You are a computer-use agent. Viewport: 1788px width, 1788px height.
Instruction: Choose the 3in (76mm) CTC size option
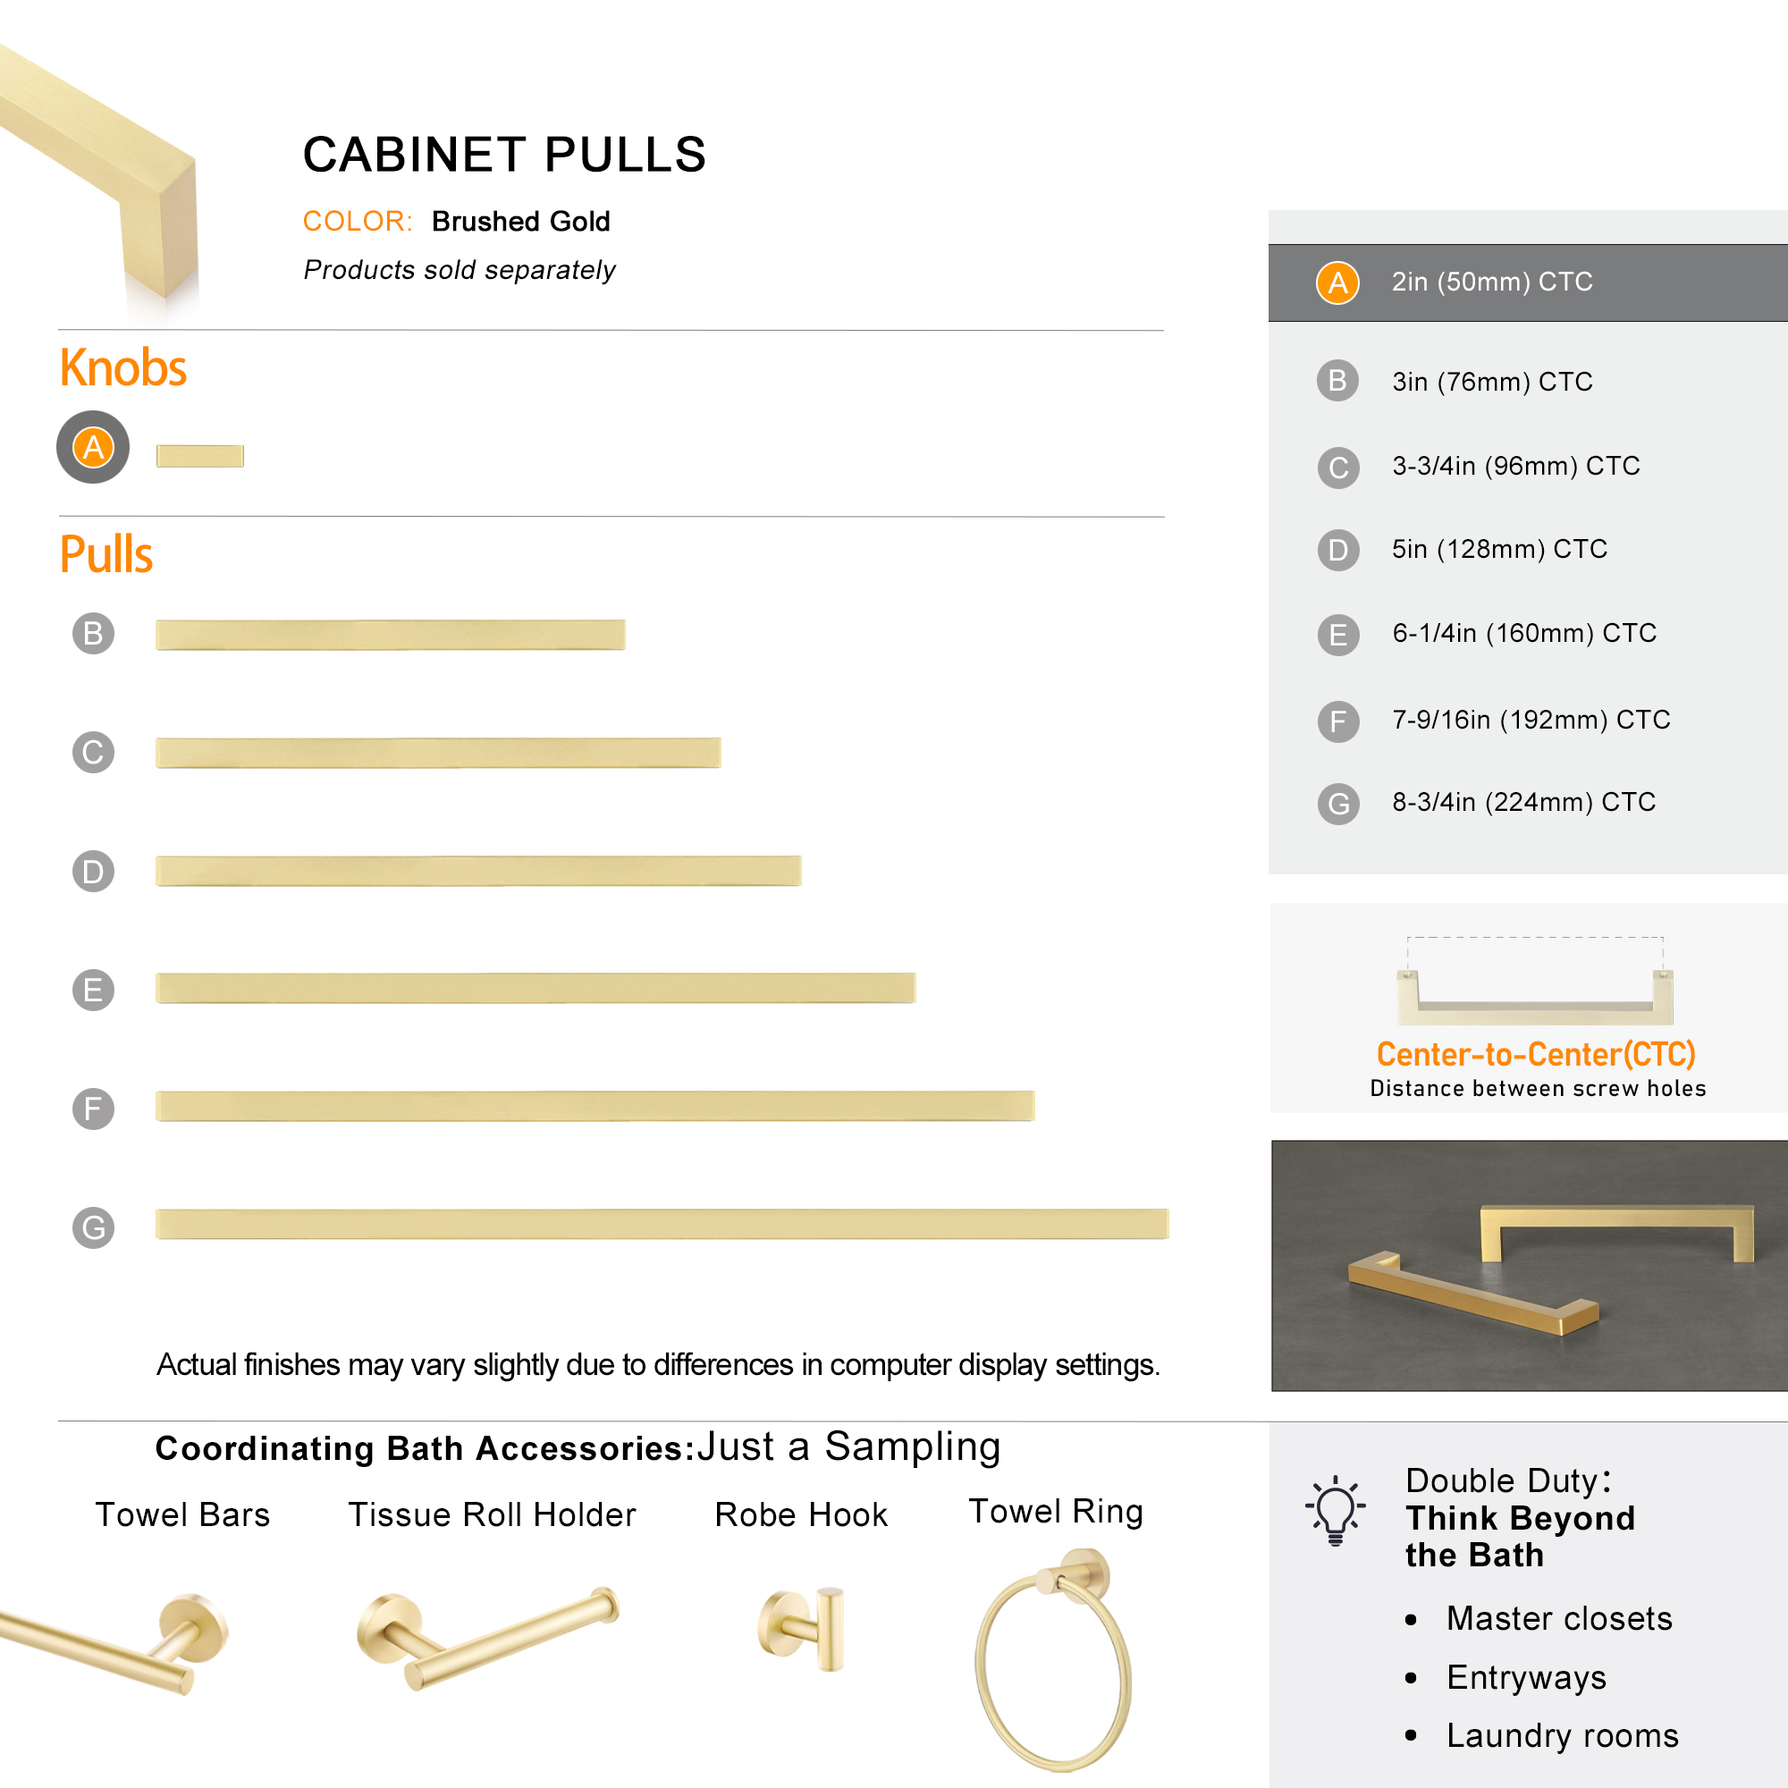pyautogui.click(x=1528, y=382)
